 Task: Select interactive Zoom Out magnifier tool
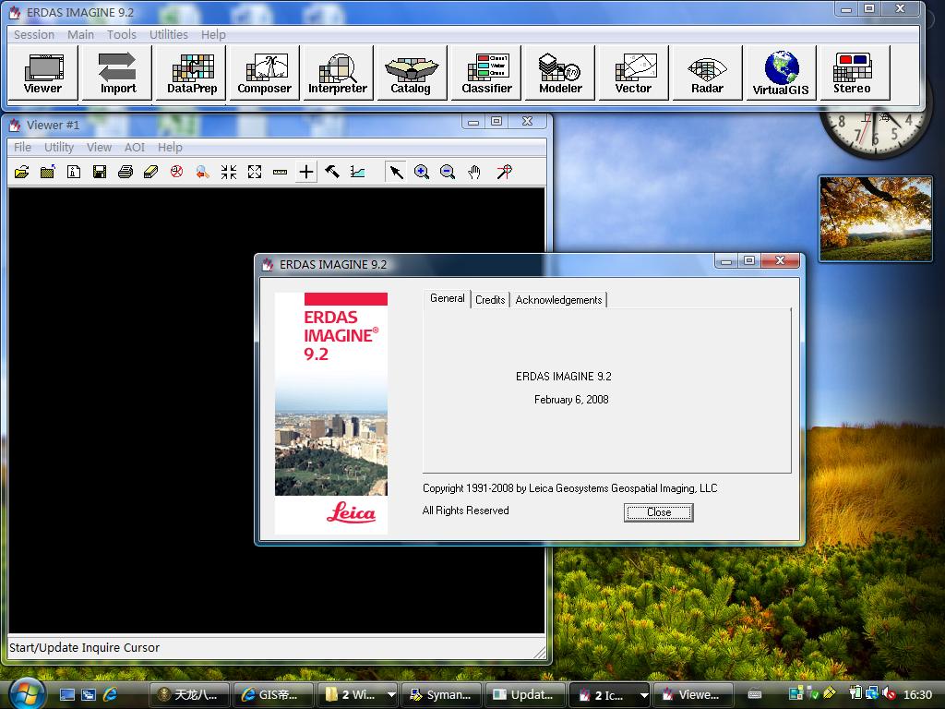448,173
